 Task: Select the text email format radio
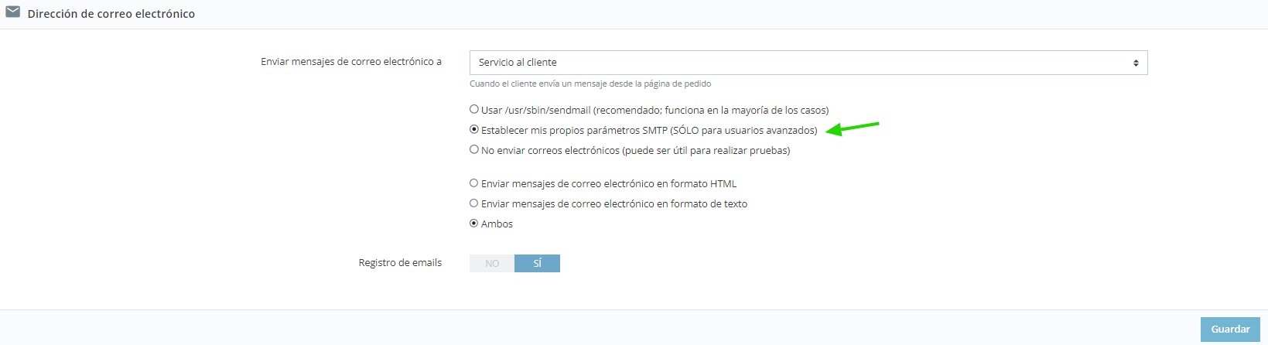pyautogui.click(x=474, y=203)
